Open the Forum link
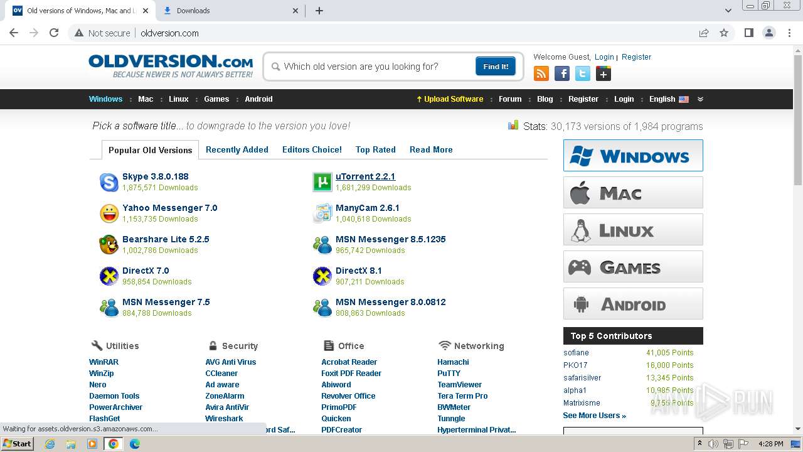 click(x=510, y=99)
